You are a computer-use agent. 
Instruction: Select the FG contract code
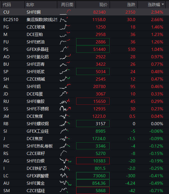pos(6,27)
